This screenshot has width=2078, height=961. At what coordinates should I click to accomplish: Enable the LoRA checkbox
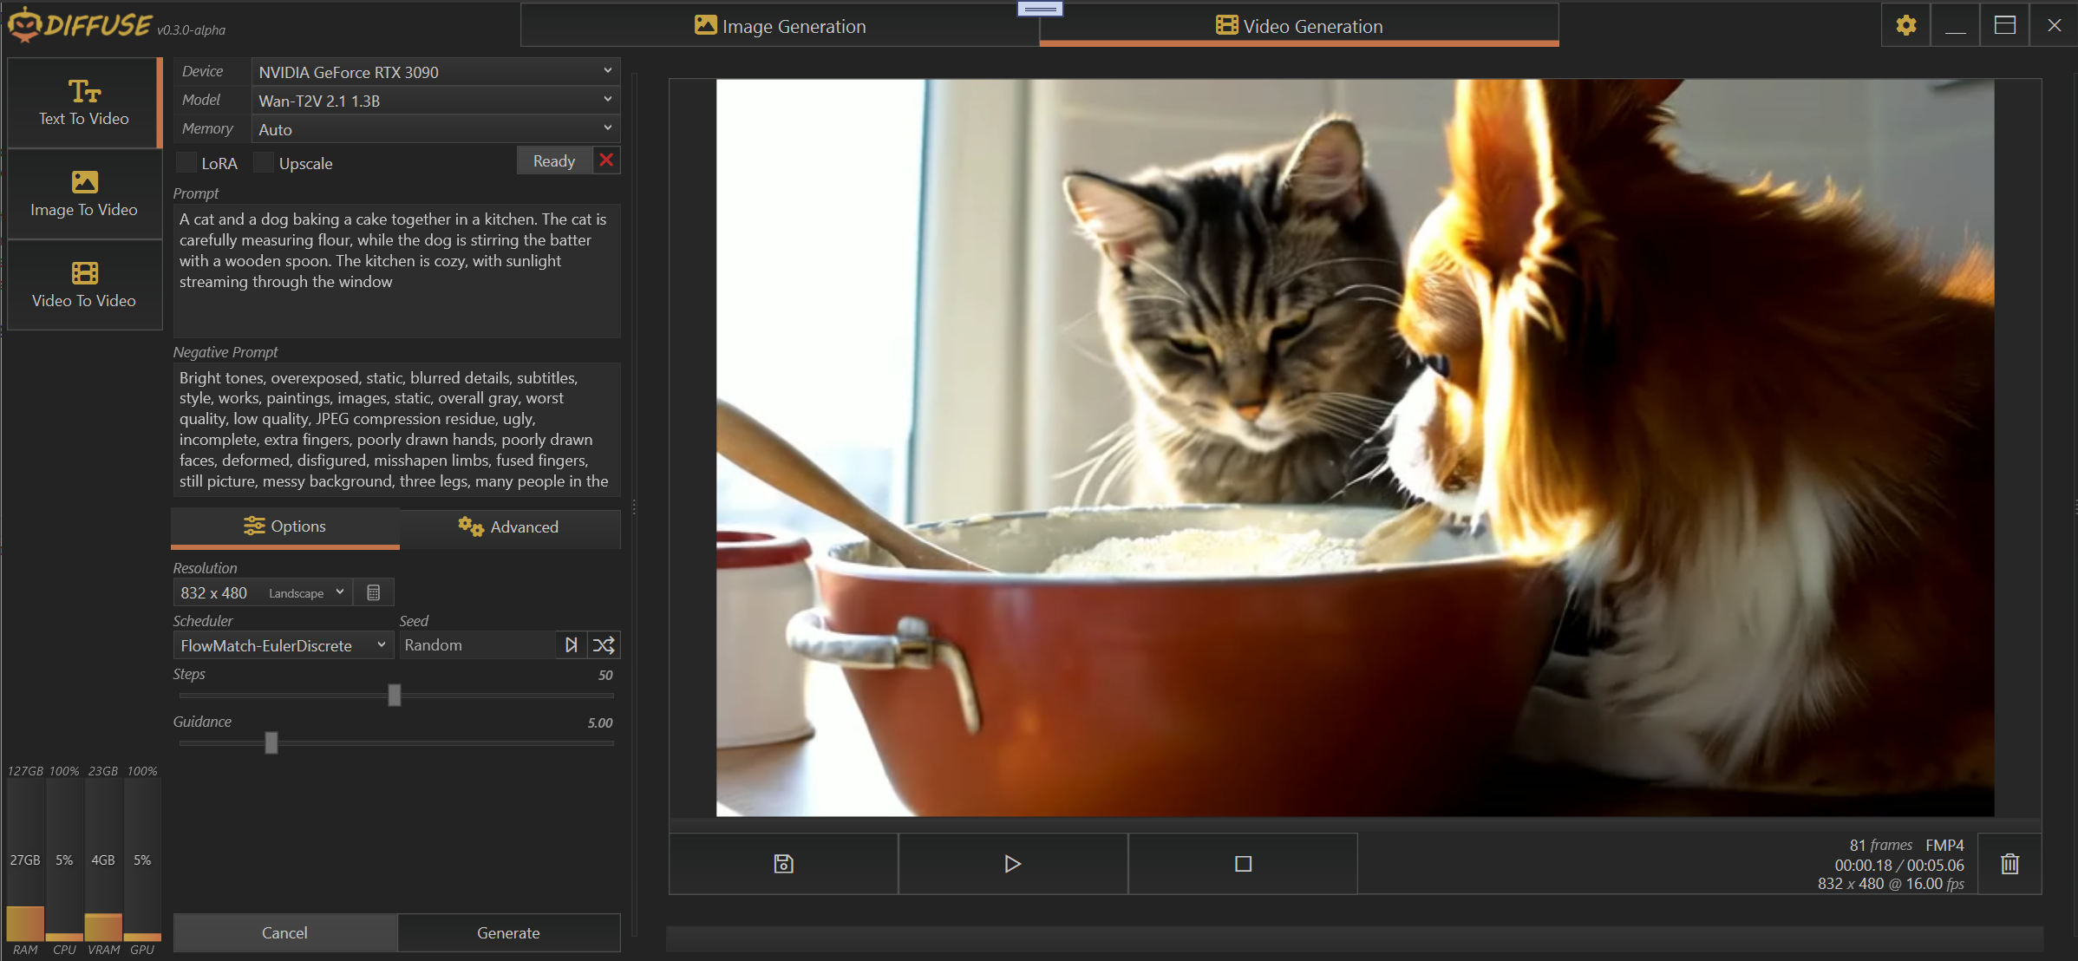[186, 163]
